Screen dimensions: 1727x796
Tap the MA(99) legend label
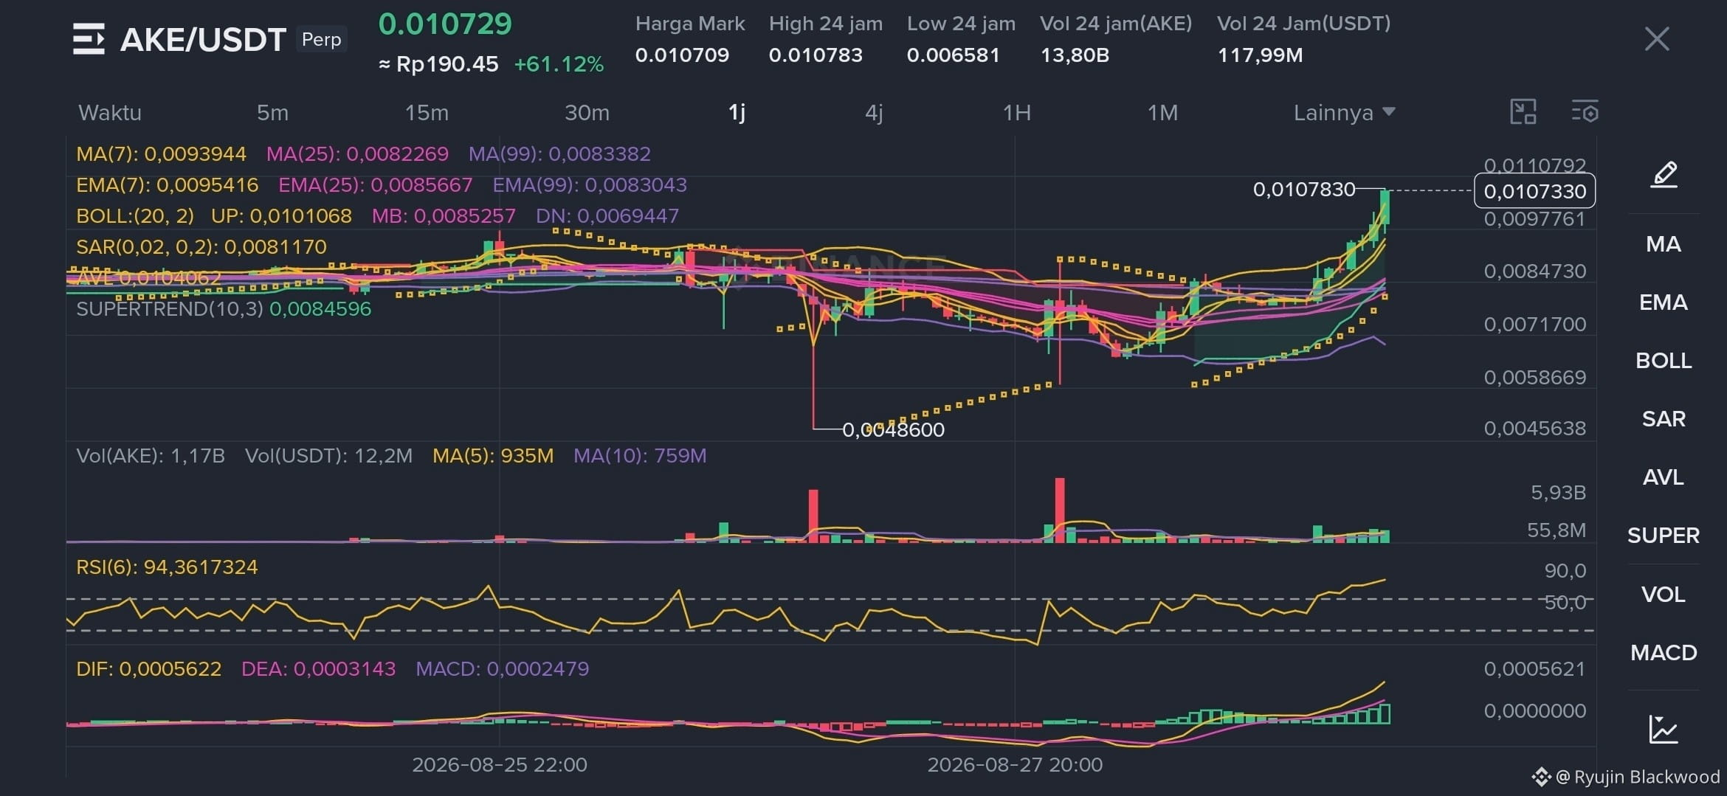point(559,154)
